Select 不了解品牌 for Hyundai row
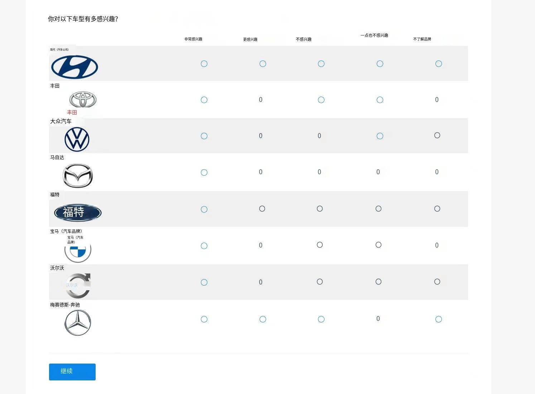Image resolution: width=535 pixels, height=394 pixels. 439,64
